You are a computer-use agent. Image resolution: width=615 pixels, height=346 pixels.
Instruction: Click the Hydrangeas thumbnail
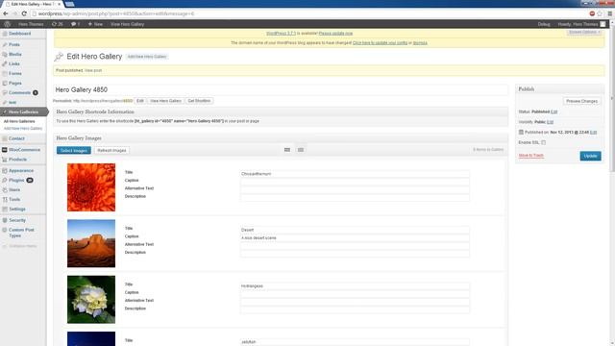[91, 300]
